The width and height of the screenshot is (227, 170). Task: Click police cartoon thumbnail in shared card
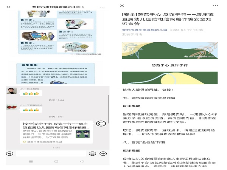tap(82, 134)
